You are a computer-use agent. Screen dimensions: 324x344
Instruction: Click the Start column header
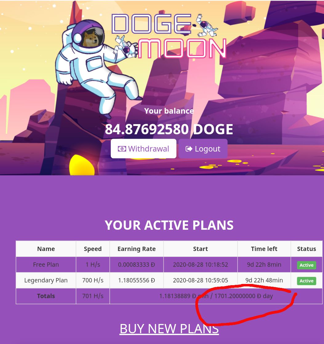(200, 249)
